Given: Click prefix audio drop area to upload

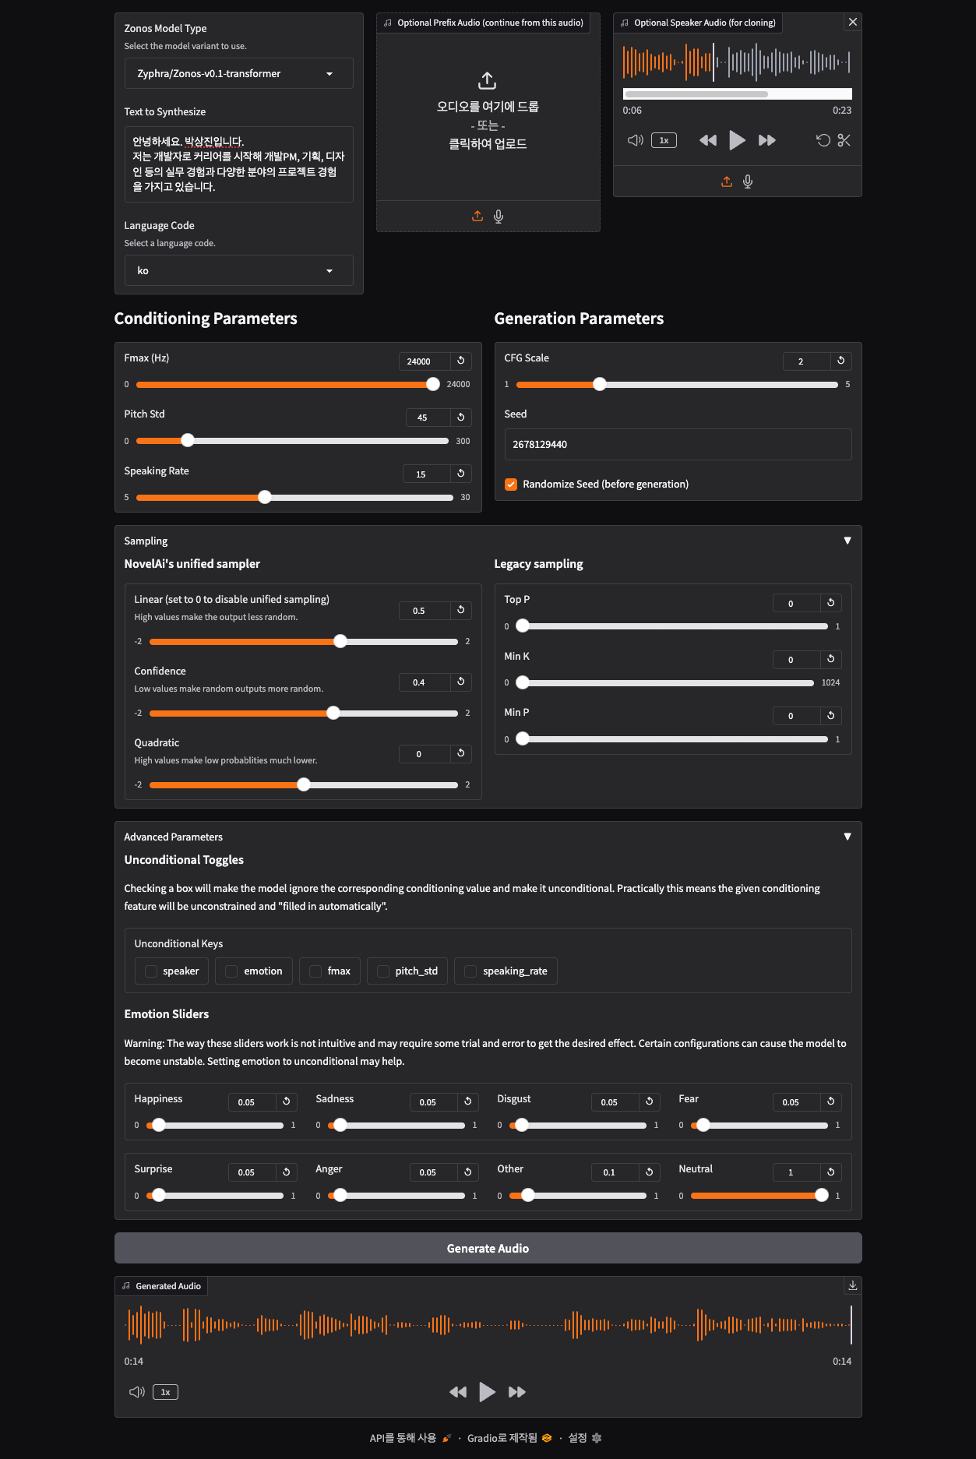Looking at the screenshot, I should (x=488, y=113).
